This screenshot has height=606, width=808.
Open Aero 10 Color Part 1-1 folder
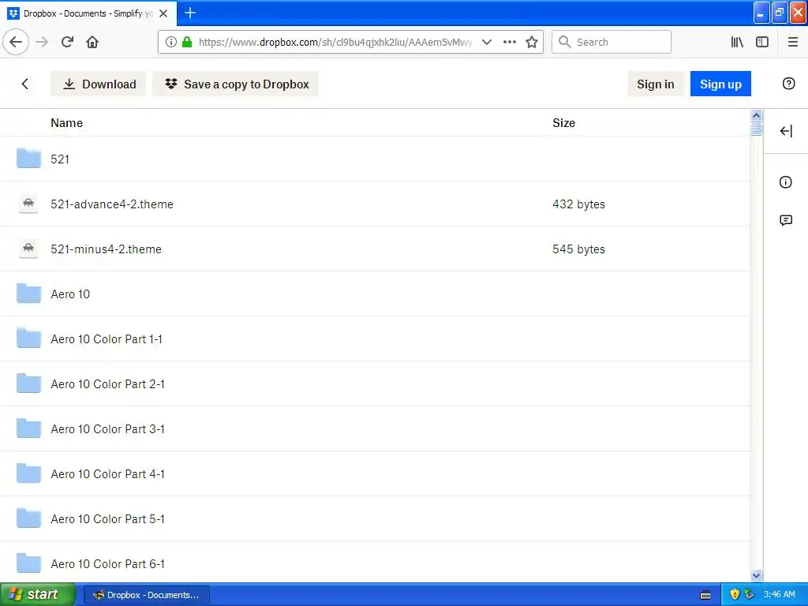(107, 339)
